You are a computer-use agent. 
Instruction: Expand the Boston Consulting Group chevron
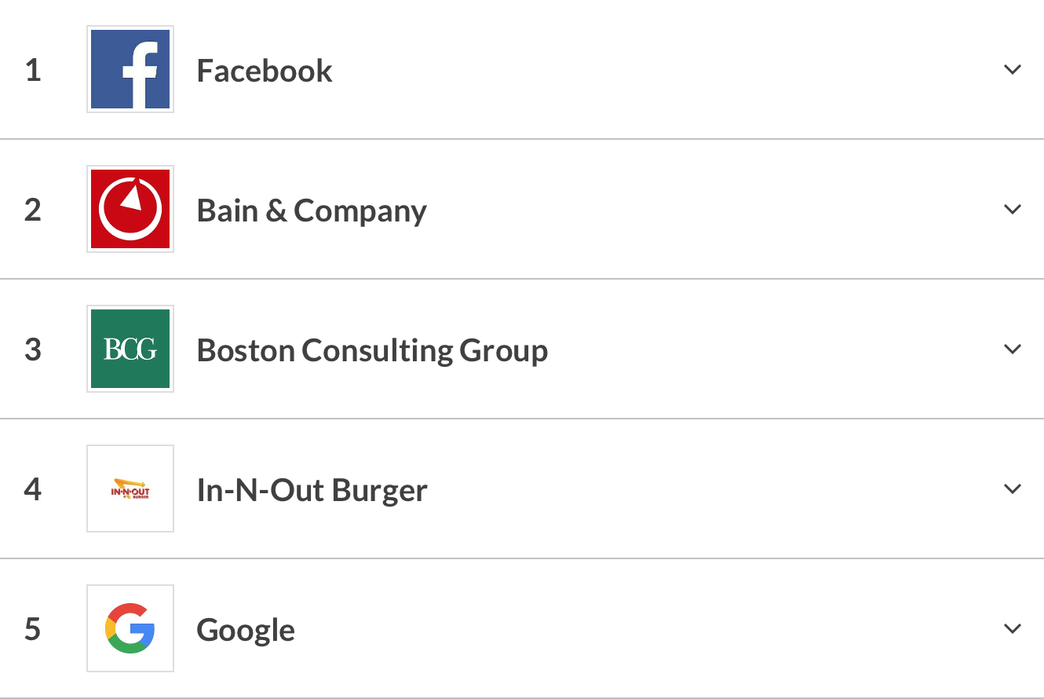pyautogui.click(x=1013, y=349)
